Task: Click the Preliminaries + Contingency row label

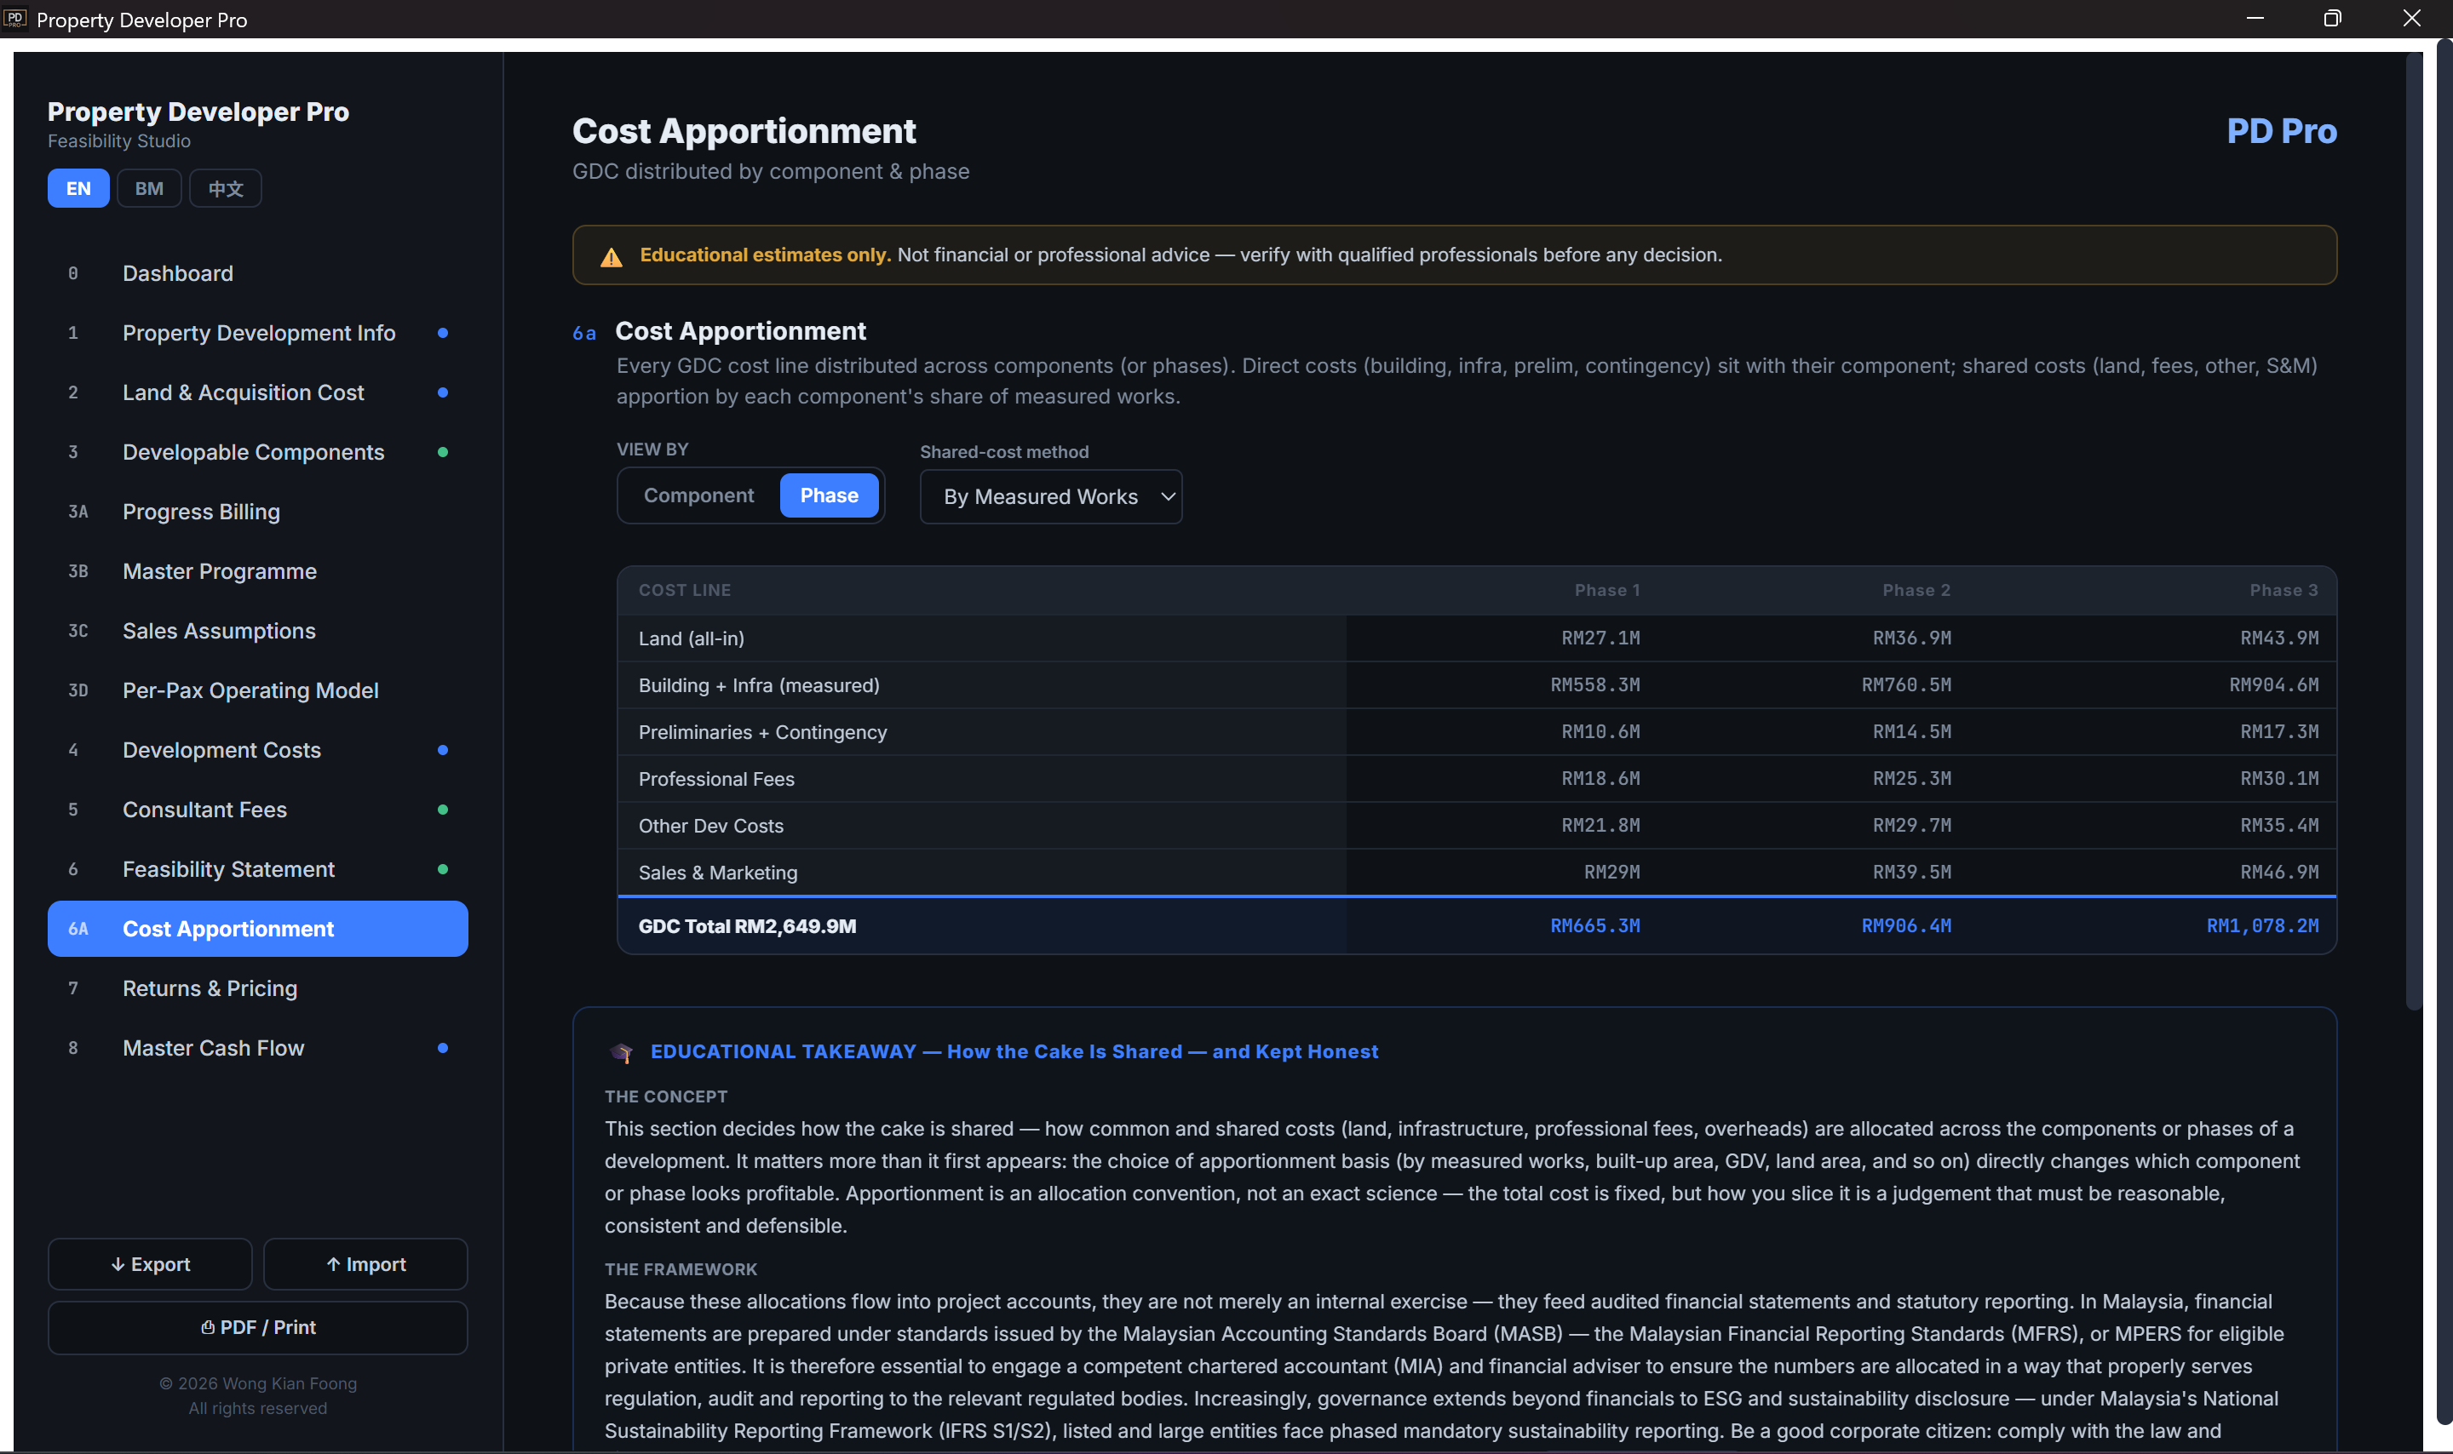Action: [762, 733]
